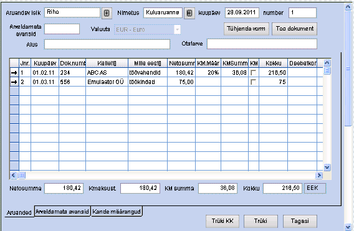Click Jnr. column header
The width and height of the screenshot is (354, 231).
pos(25,64)
